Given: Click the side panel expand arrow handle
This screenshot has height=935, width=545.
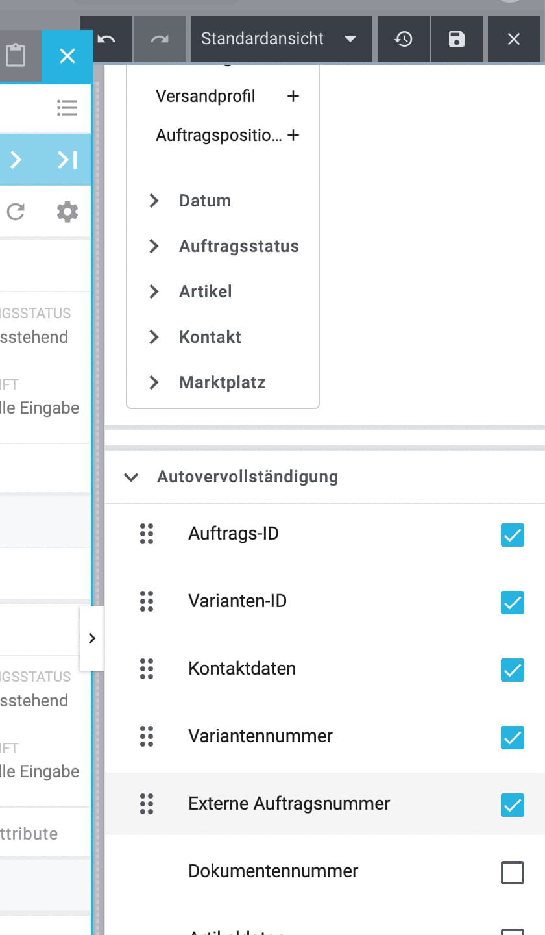Looking at the screenshot, I should point(91,638).
